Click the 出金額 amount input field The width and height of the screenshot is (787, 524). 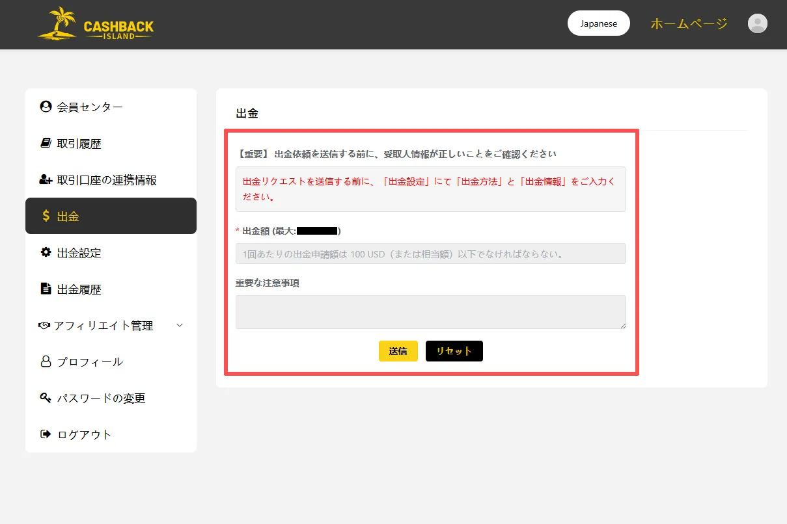click(430, 254)
